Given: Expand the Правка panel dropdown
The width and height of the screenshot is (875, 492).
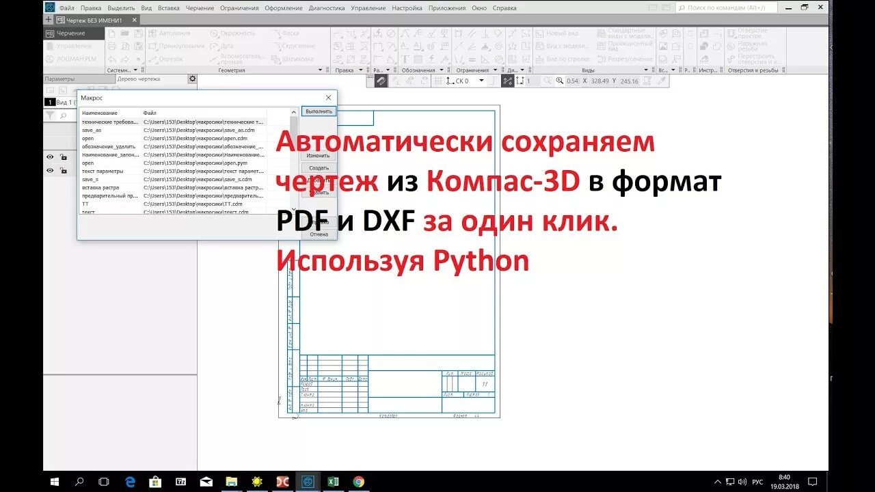Looking at the screenshot, I should (360, 70).
